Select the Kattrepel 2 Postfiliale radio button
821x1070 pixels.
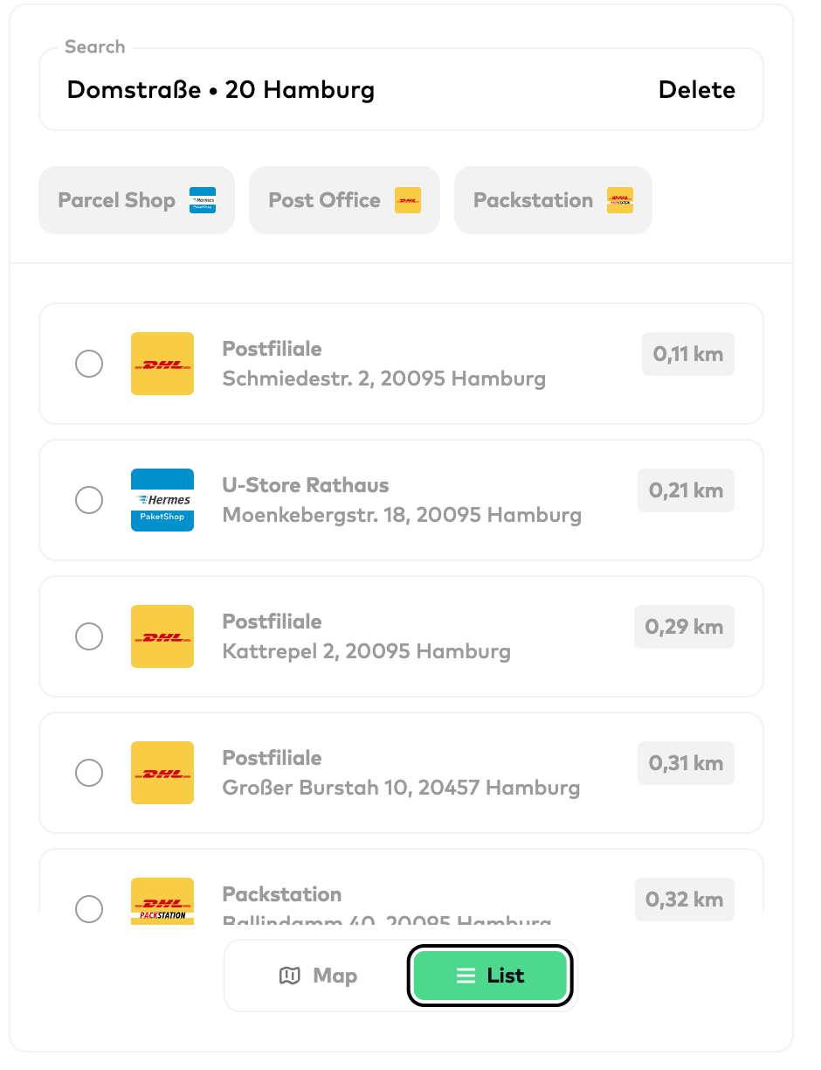tap(89, 636)
